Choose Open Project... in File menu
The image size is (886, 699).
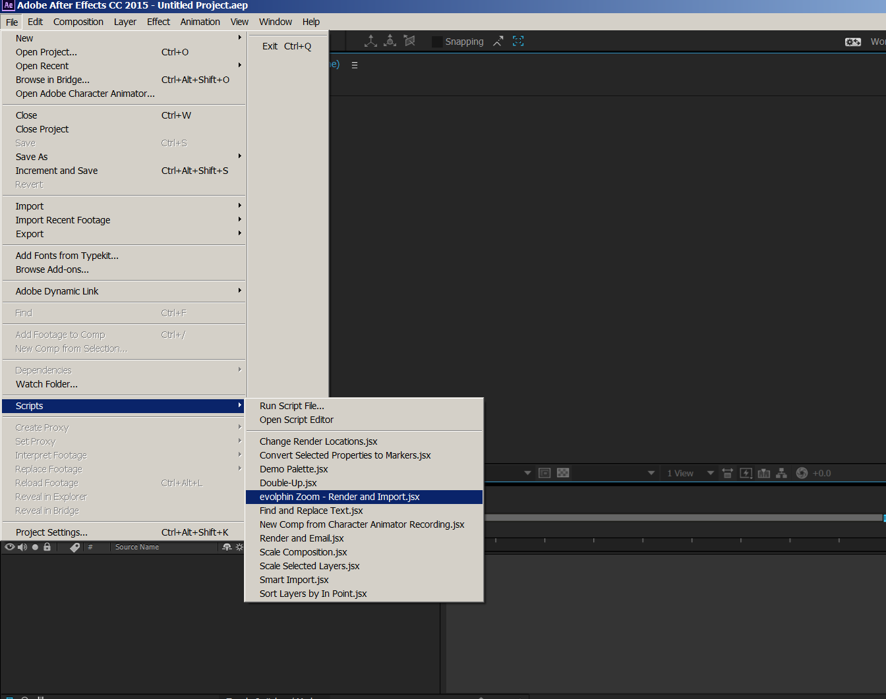click(x=123, y=52)
